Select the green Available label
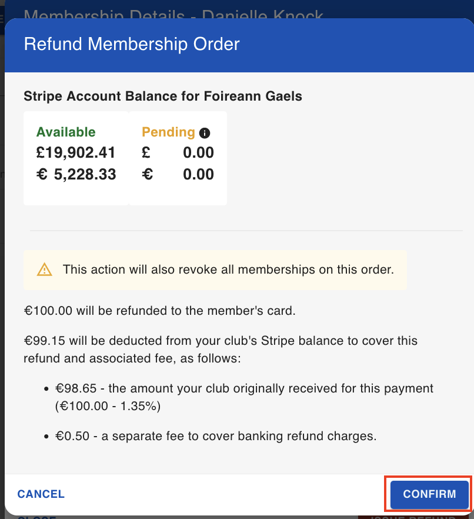The width and height of the screenshot is (474, 519). coord(66,132)
